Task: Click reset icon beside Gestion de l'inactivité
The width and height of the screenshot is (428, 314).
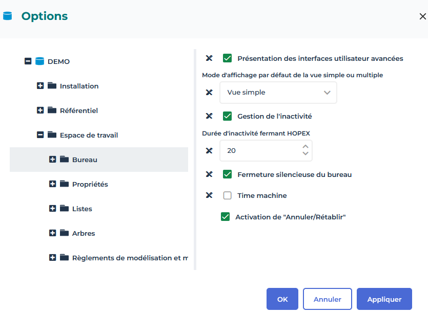Action: click(209, 116)
